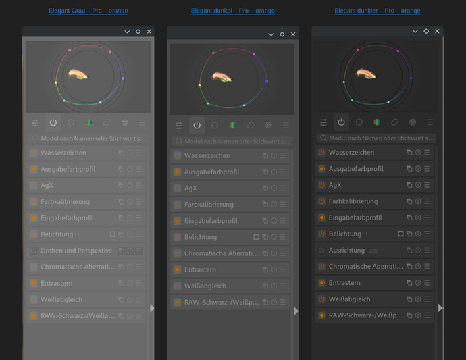Open presets hamburger for Entrastern in Elegant dunkler panel

click(427, 283)
